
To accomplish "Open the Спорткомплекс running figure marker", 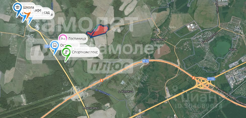I will (66, 52).
